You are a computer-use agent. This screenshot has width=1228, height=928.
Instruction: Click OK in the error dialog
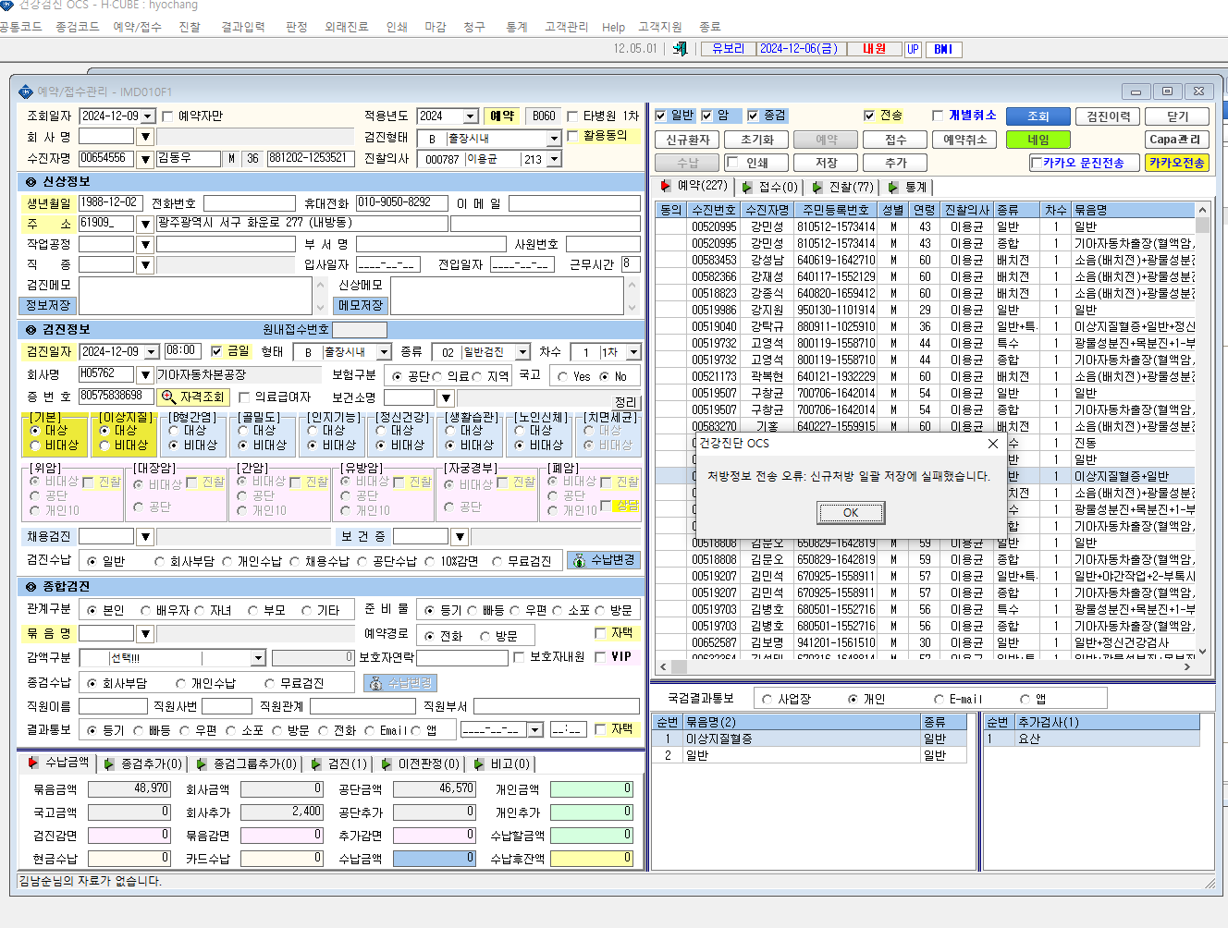(x=851, y=513)
